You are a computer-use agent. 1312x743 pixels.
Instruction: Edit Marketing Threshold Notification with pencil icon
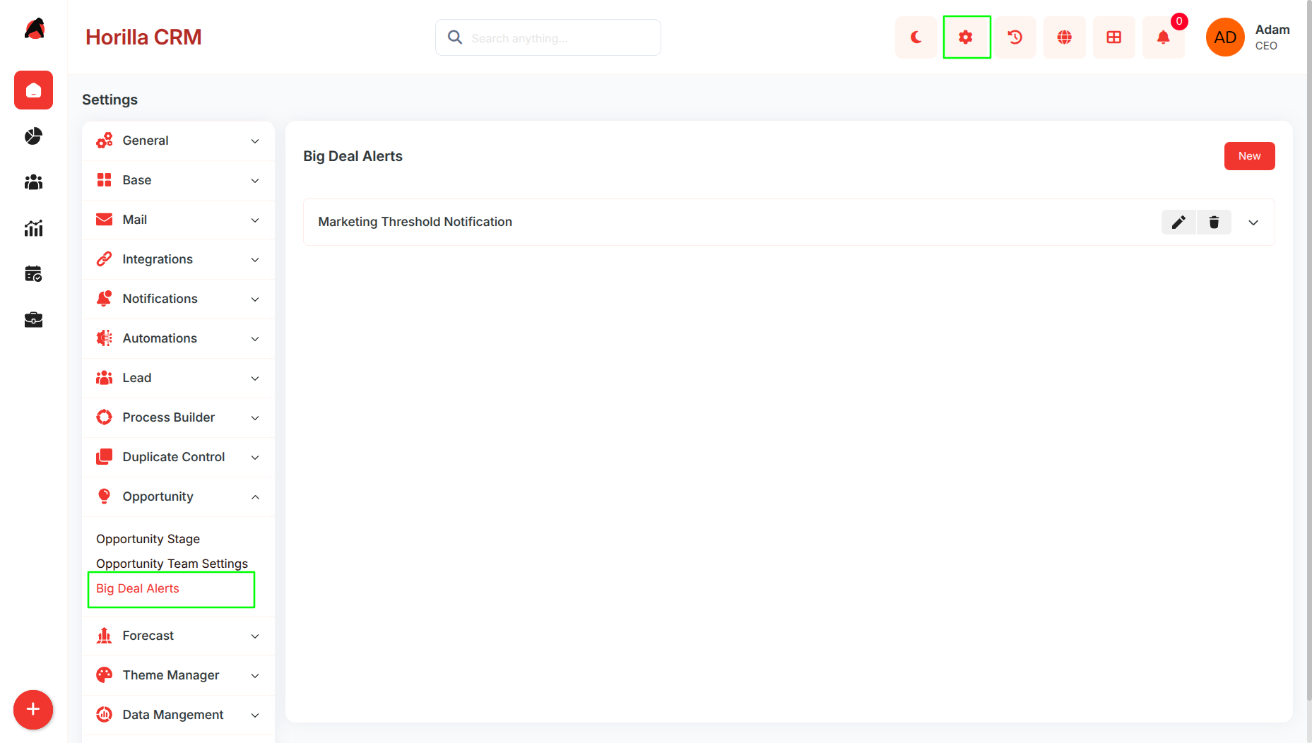pyautogui.click(x=1178, y=222)
